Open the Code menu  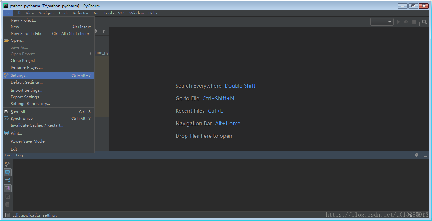coord(64,13)
